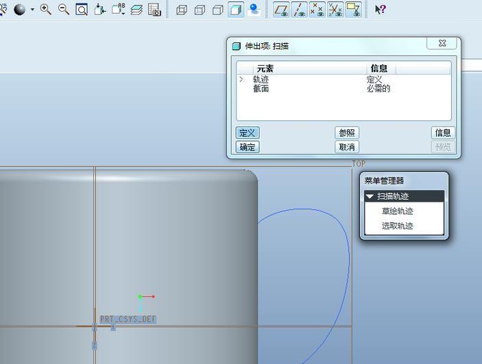
Task: Open the context help pointer icon
Action: 381,10
